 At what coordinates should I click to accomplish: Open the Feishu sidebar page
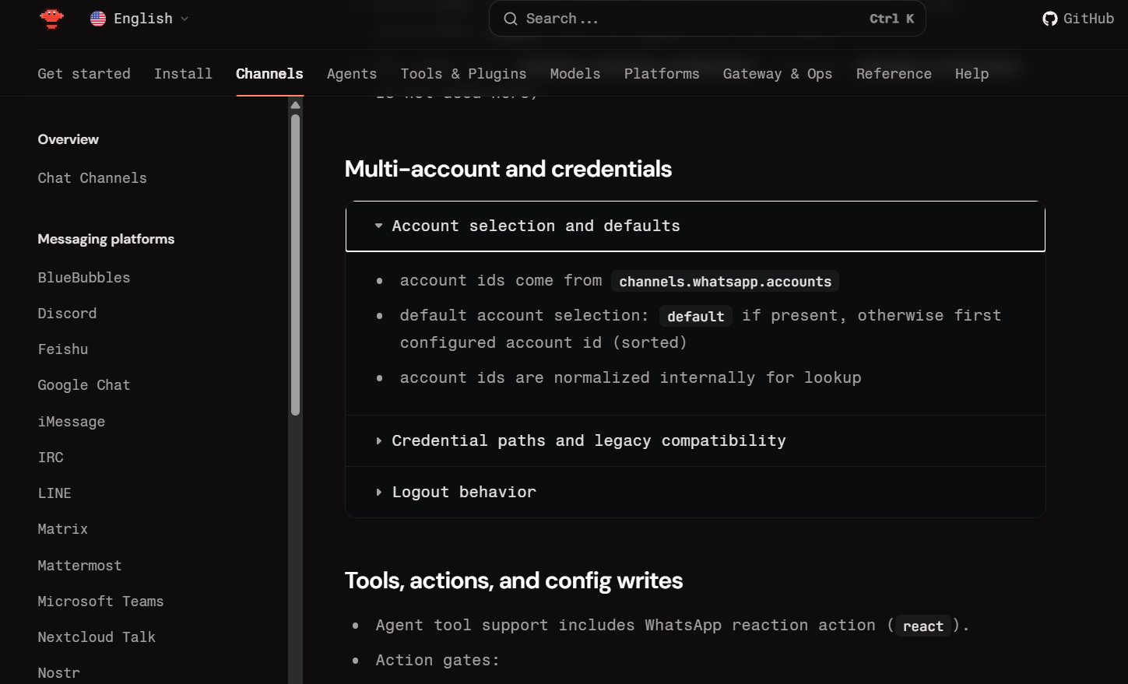coord(63,349)
